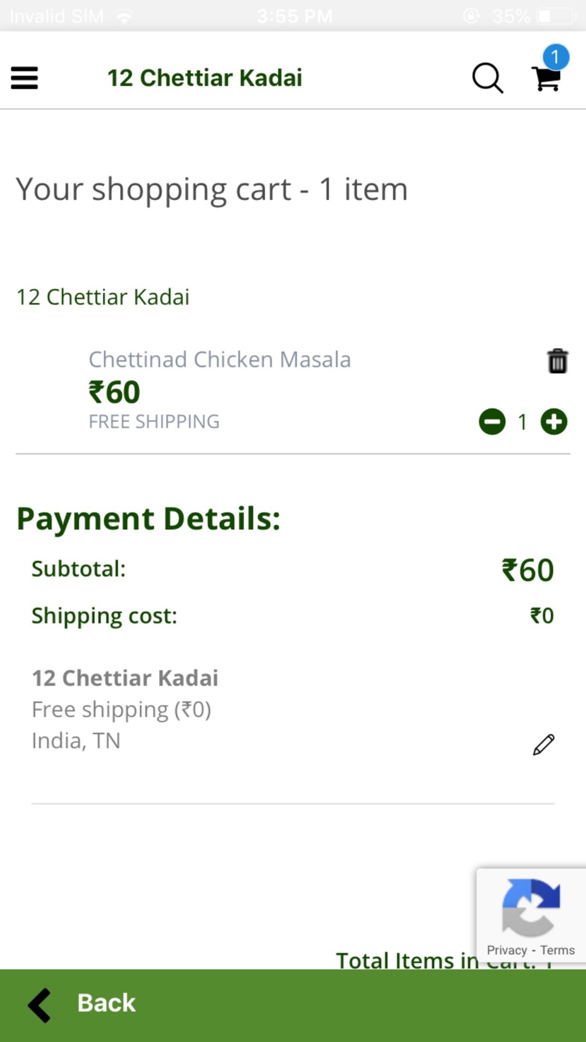The height and width of the screenshot is (1042, 586).
Task: Click the reCAPTCHA badge logo
Action: point(531,907)
